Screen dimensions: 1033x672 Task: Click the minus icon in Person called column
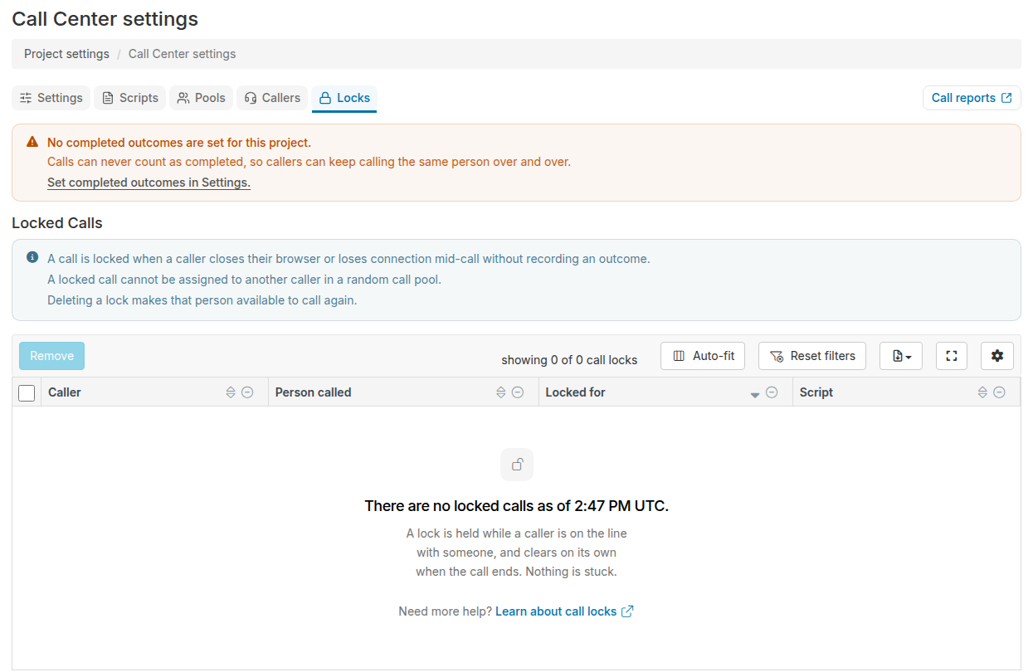coord(518,392)
